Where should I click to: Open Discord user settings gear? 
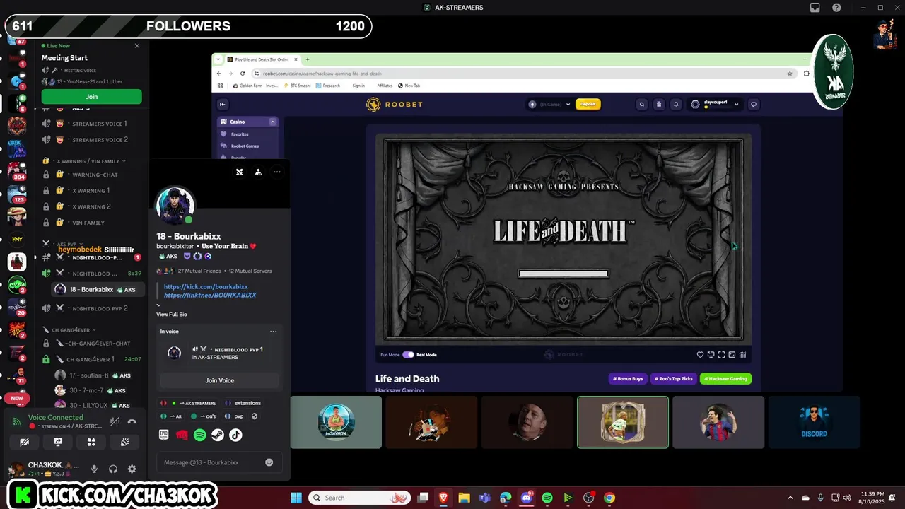[132, 469]
